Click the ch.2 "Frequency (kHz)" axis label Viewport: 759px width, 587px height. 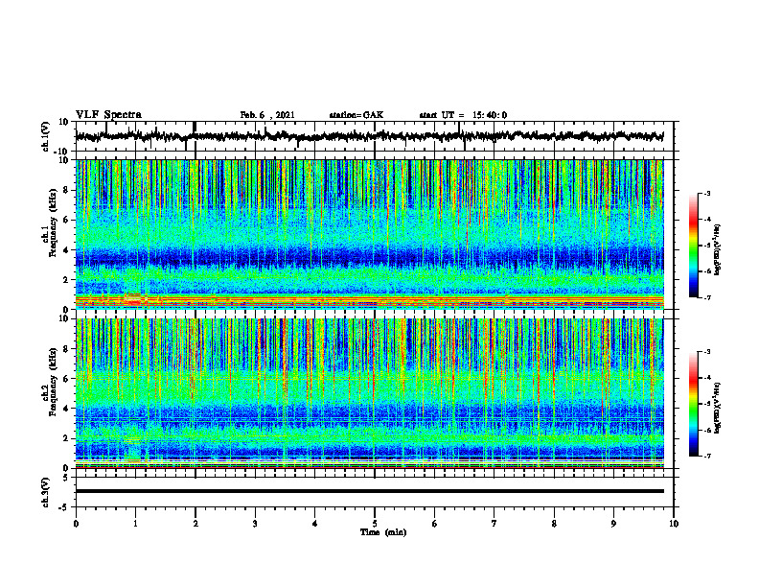tap(53, 382)
